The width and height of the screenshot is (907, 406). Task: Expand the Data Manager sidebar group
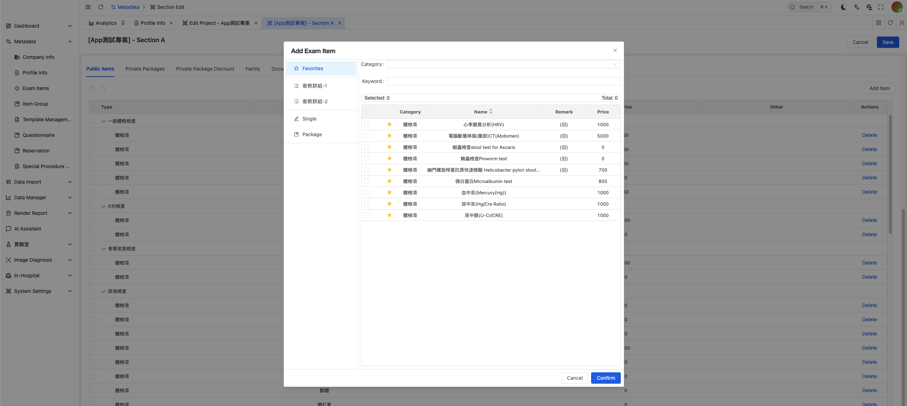tap(70, 198)
